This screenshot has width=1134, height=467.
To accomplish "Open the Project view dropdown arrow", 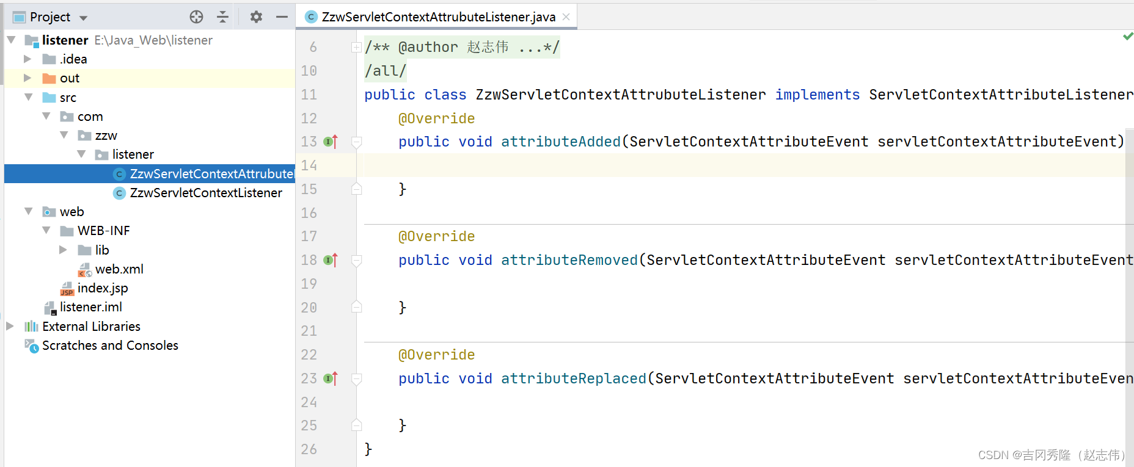I will (84, 18).
